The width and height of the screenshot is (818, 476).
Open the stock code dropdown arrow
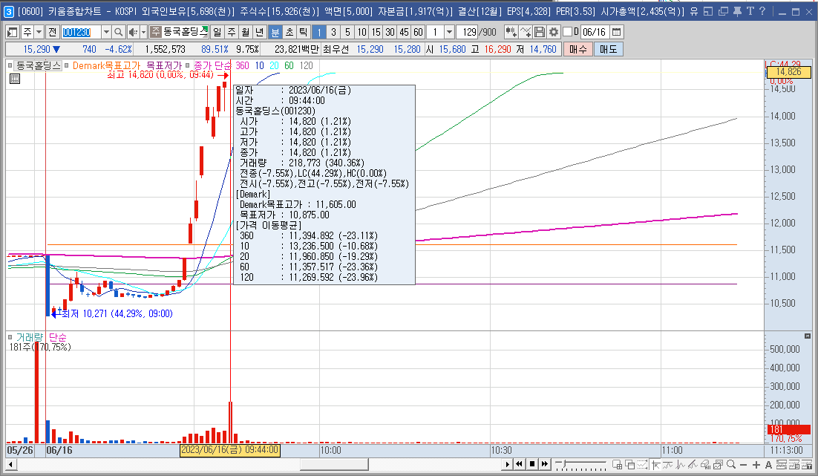(106, 32)
